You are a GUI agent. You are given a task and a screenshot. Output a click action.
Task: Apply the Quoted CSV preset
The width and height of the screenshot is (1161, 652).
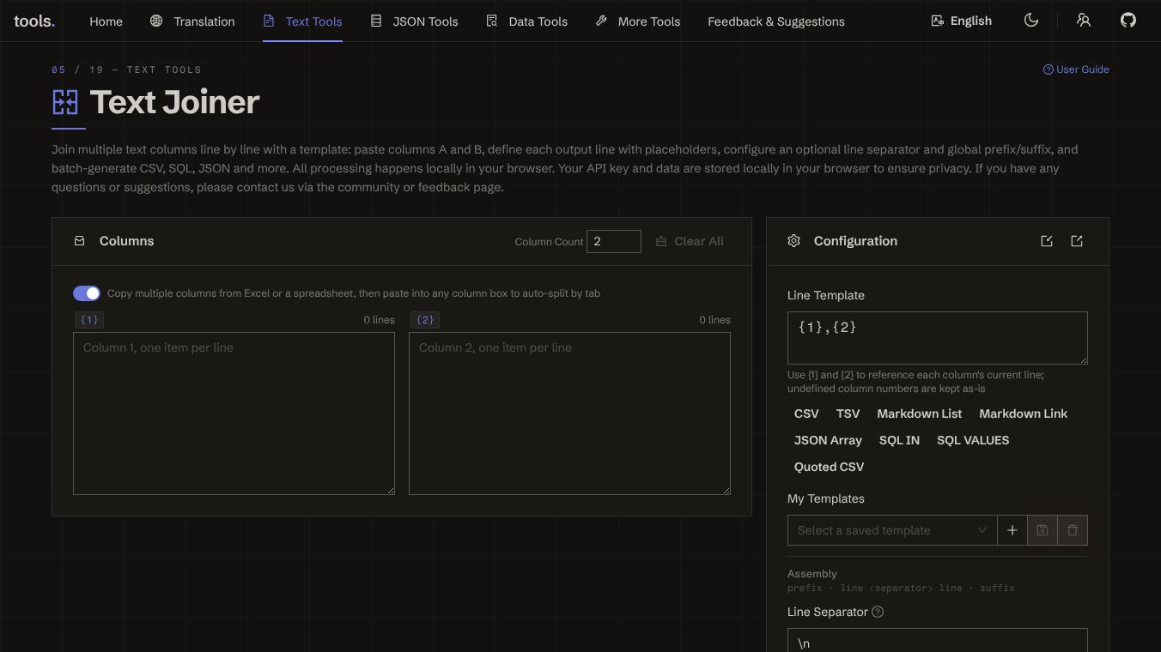tap(829, 467)
